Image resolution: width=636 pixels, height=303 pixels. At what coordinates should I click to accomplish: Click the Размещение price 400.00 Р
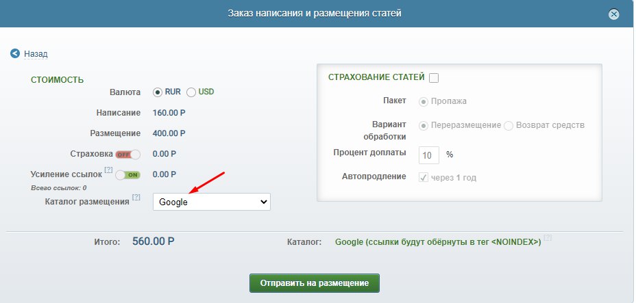169,133
